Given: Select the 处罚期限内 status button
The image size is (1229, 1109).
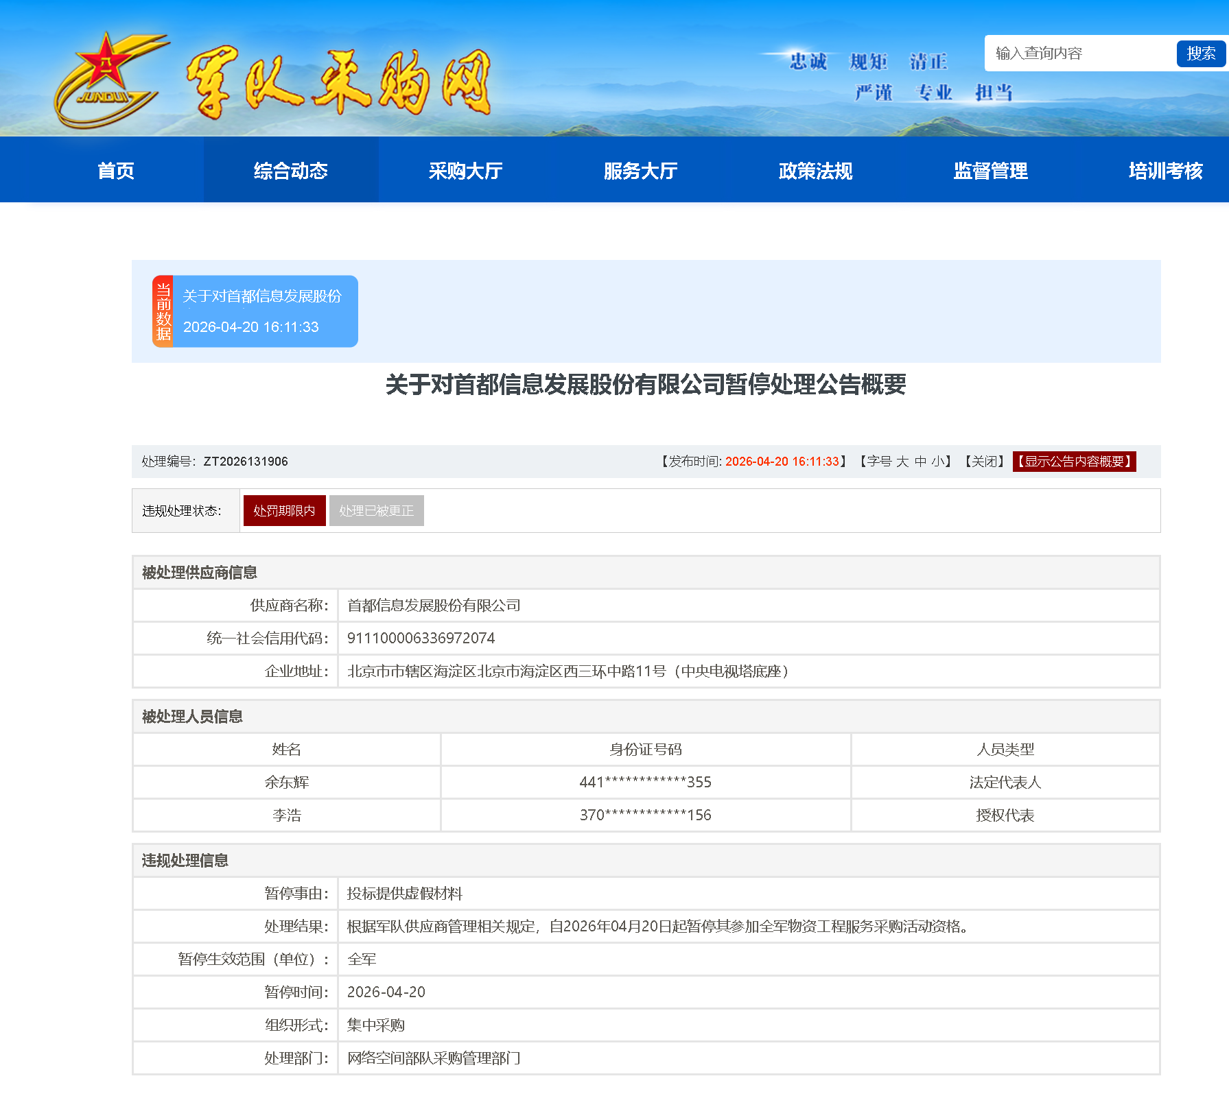Looking at the screenshot, I should click(x=284, y=511).
